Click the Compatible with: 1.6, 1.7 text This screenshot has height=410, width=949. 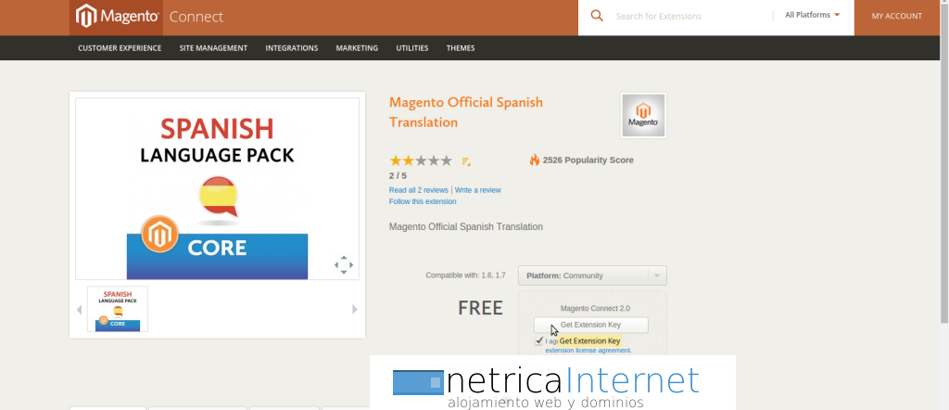tap(465, 275)
